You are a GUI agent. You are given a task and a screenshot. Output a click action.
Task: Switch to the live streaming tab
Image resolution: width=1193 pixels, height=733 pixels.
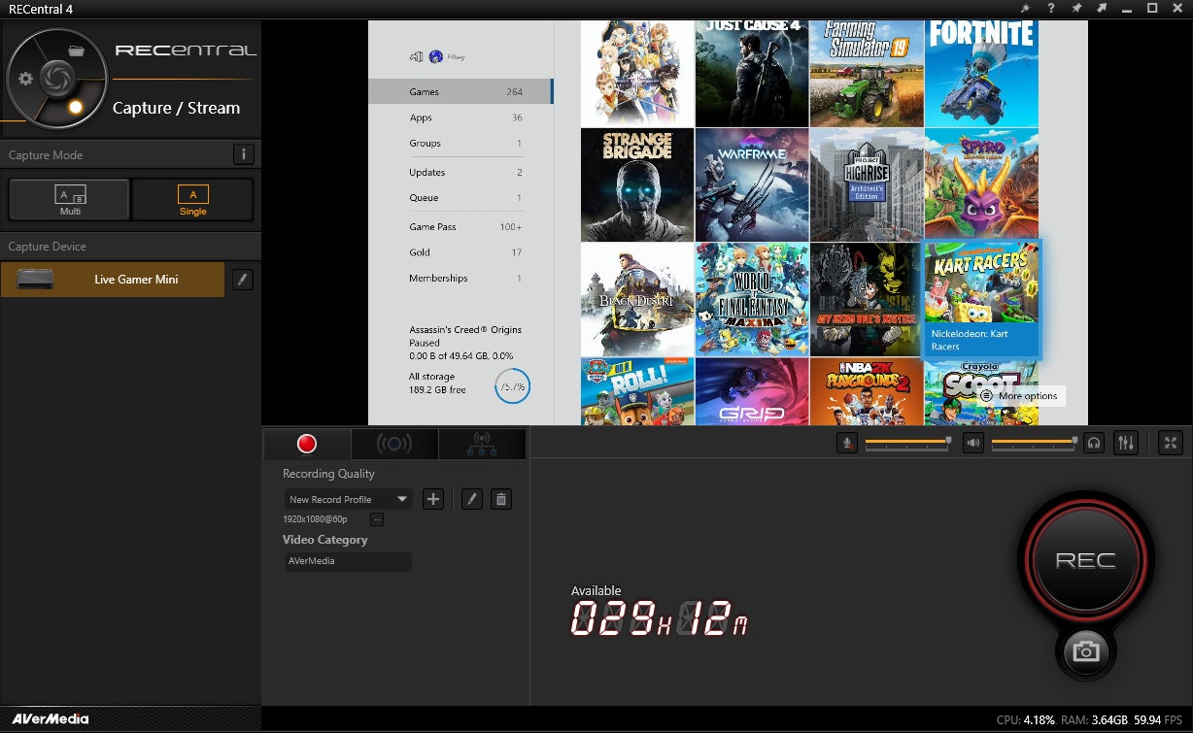[393, 444]
